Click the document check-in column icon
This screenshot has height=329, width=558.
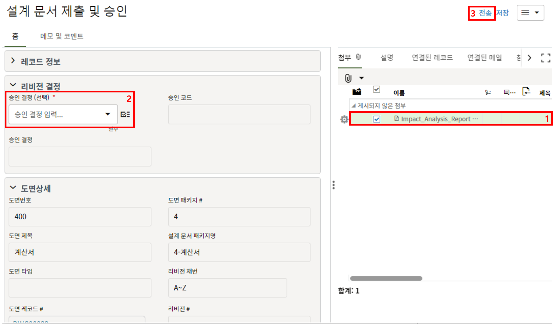(526, 91)
